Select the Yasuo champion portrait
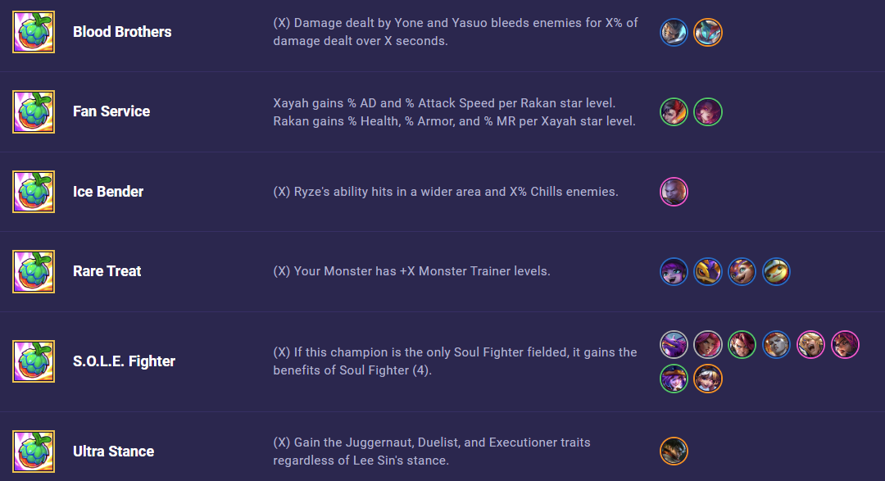 click(674, 32)
